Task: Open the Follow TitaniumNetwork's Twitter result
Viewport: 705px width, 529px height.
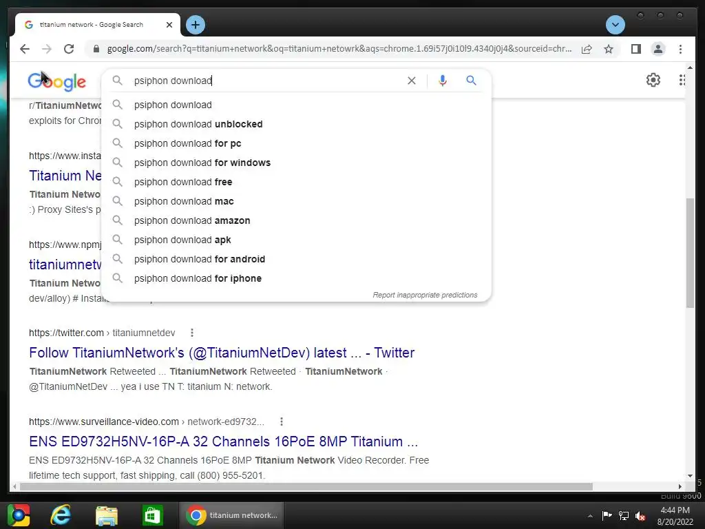Action: coord(222,353)
